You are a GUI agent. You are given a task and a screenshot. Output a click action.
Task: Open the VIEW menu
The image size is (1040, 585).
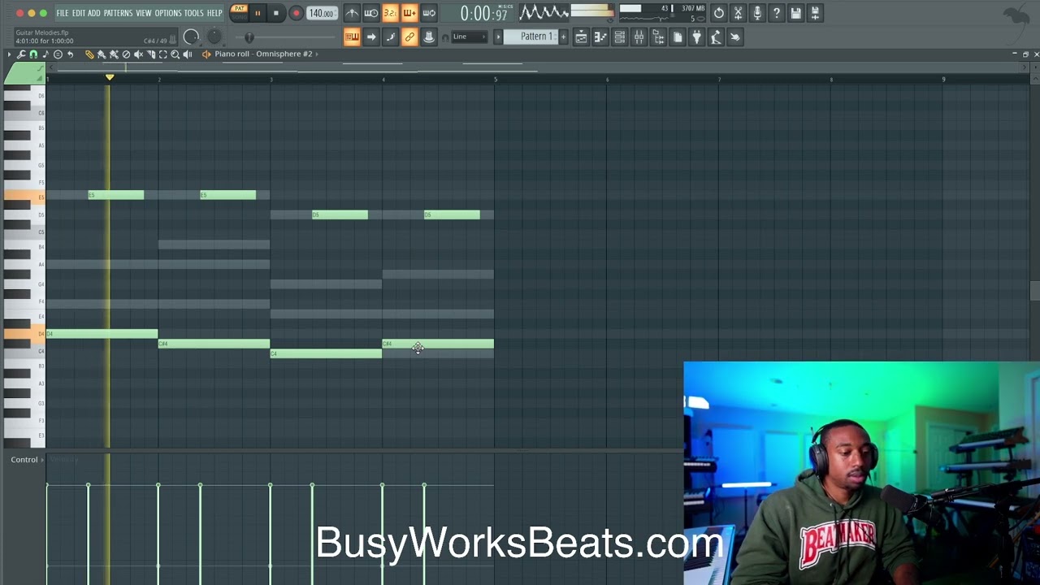[x=144, y=13]
